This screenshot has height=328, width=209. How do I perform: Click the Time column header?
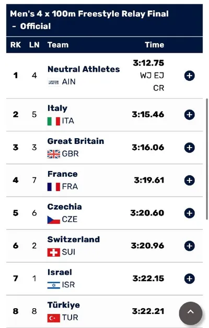pyautogui.click(x=155, y=45)
